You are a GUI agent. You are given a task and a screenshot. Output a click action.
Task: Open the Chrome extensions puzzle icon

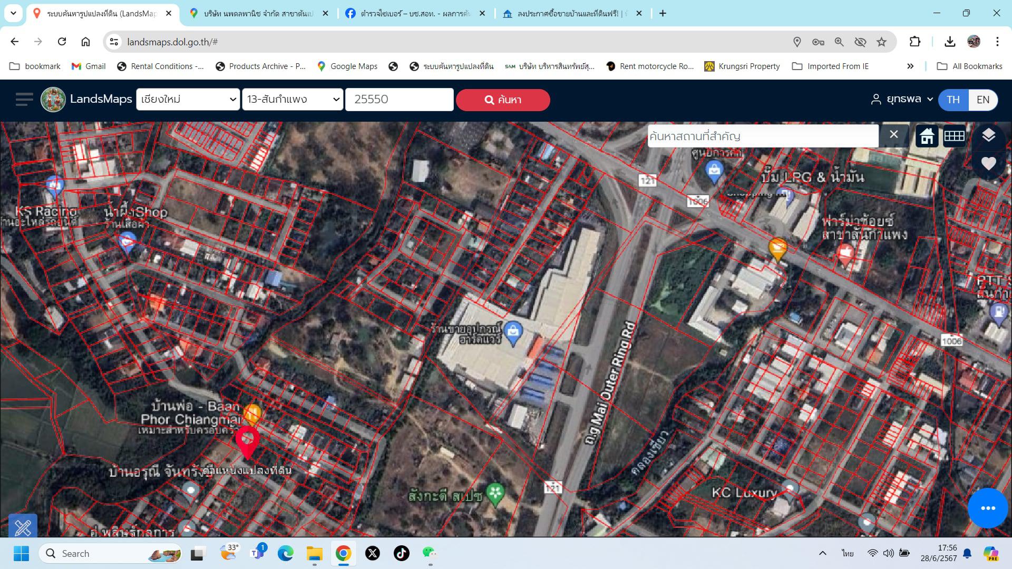click(x=915, y=42)
